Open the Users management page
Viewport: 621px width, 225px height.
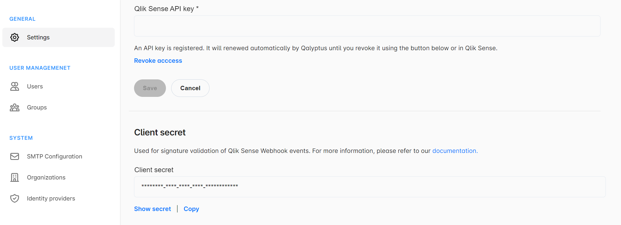(35, 86)
